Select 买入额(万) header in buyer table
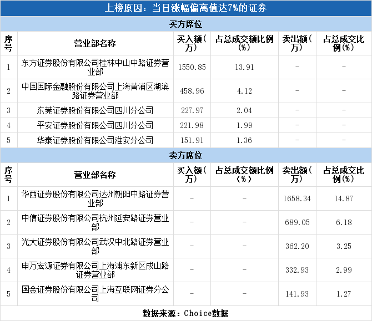Image resolution: width=372 pixels, height=321 pixels. click(x=192, y=43)
